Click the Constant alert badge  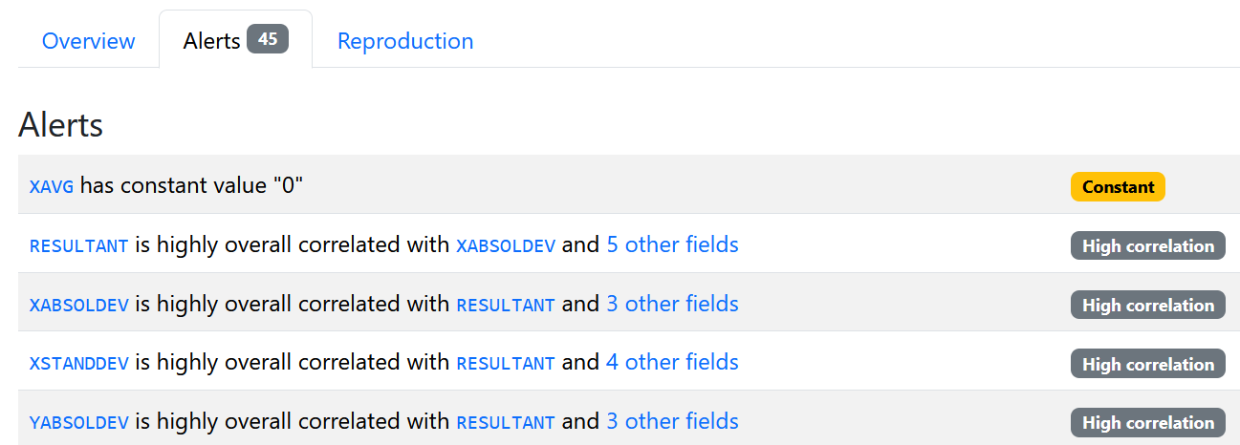[x=1118, y=186]
